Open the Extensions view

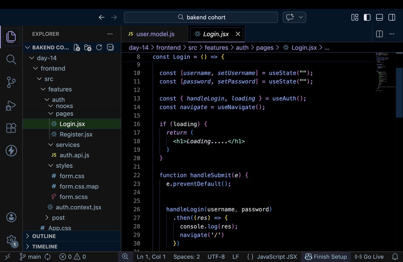click(11, 128)
